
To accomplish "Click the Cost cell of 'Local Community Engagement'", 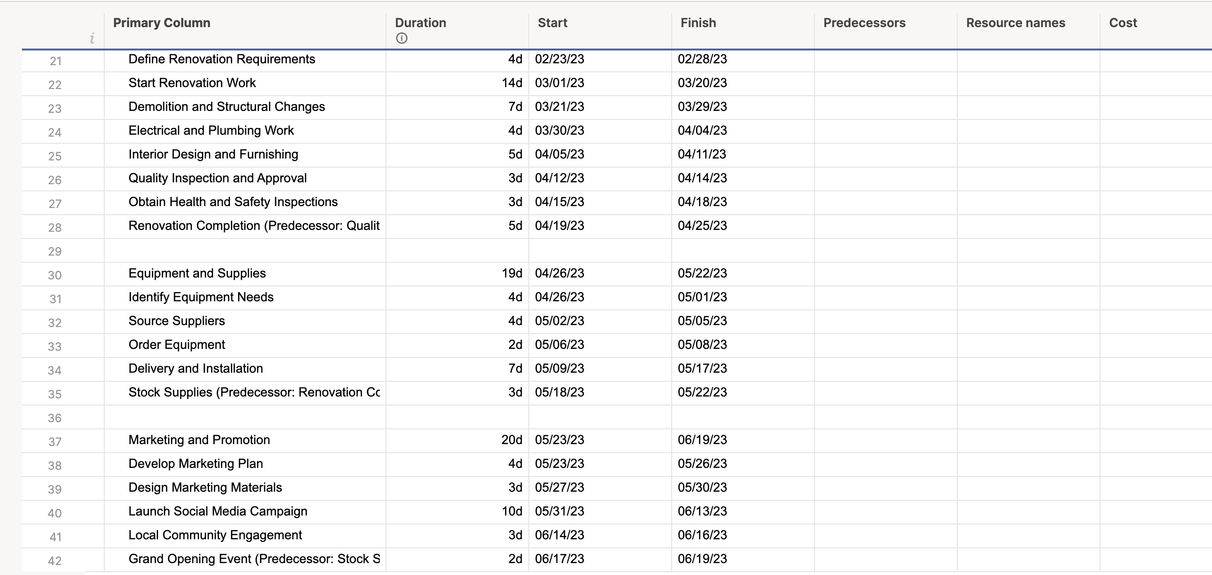I will [1152, 535].
